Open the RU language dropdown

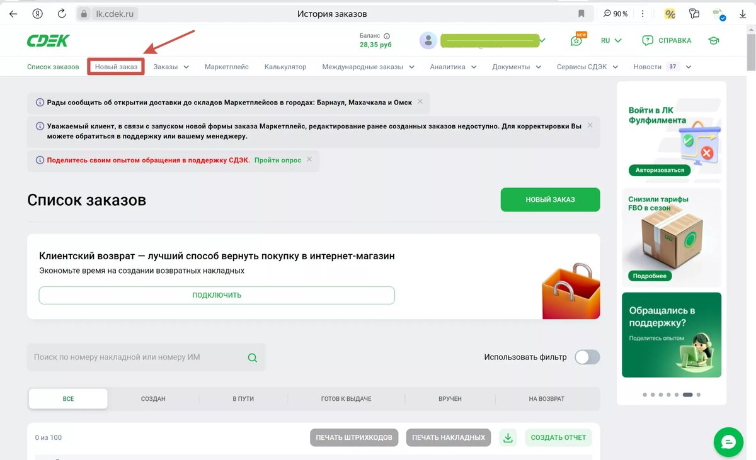point(611,40)
